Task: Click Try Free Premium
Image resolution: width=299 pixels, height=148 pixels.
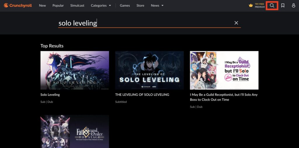Action: tap(260, 6)
